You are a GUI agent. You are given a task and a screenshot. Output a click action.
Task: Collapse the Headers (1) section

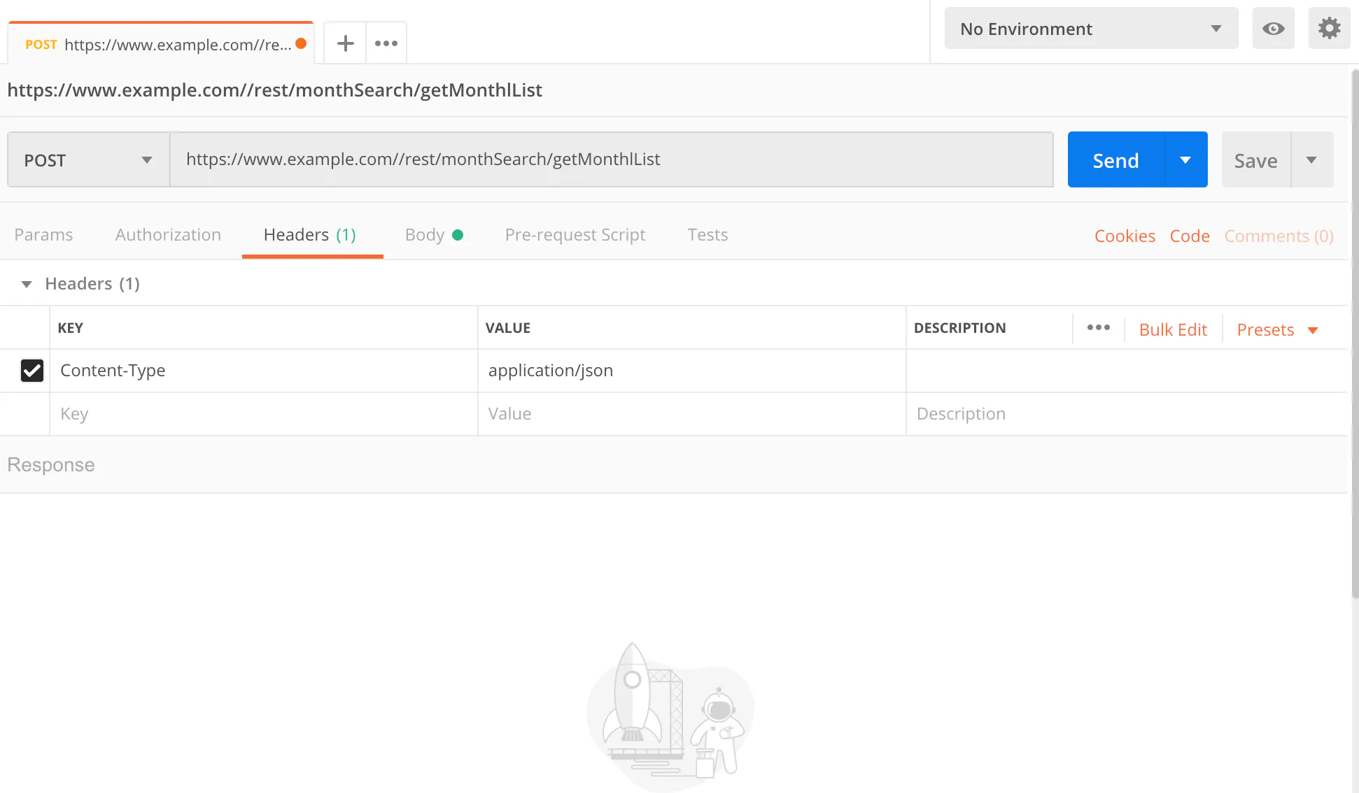[27, 284]
